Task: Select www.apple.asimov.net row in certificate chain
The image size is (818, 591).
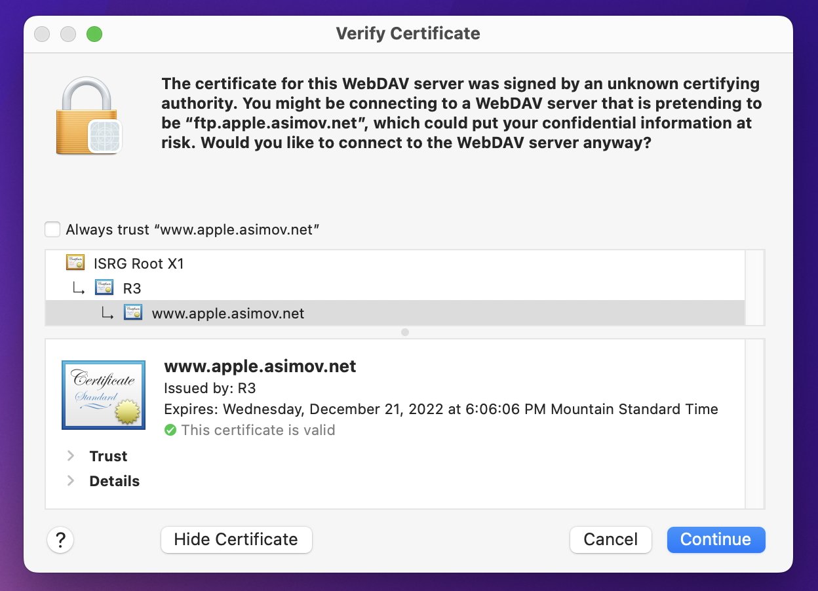Action: point(227,313)
